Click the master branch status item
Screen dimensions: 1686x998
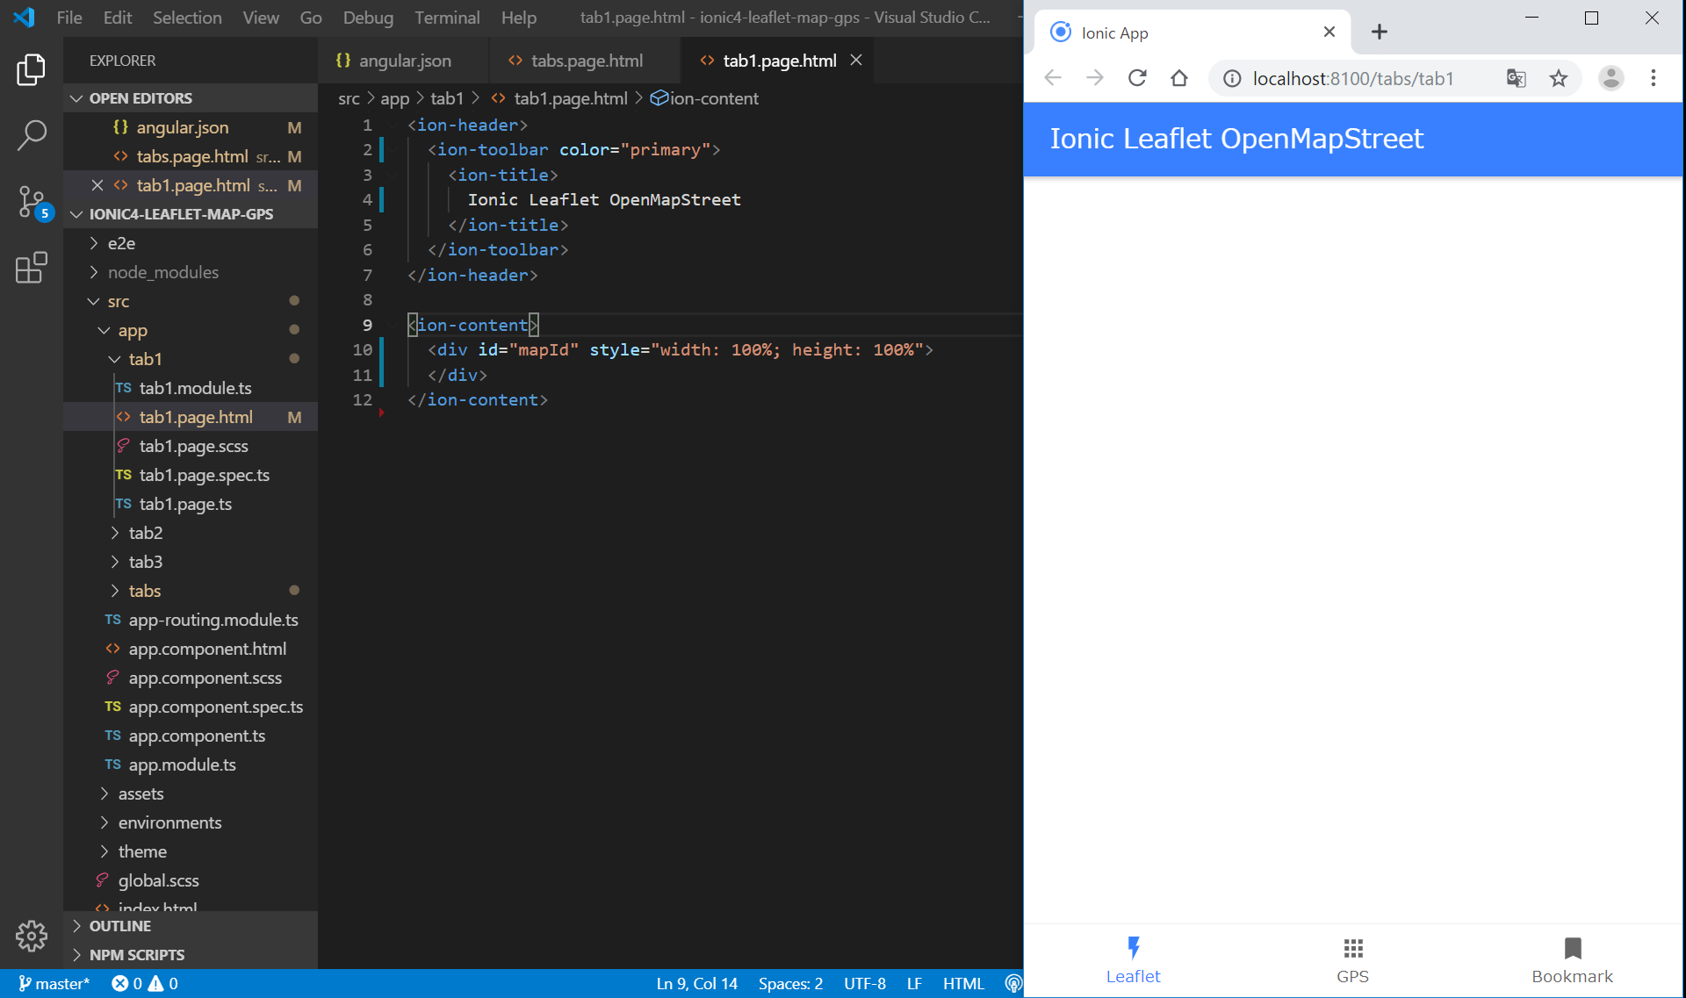point(54,983)
